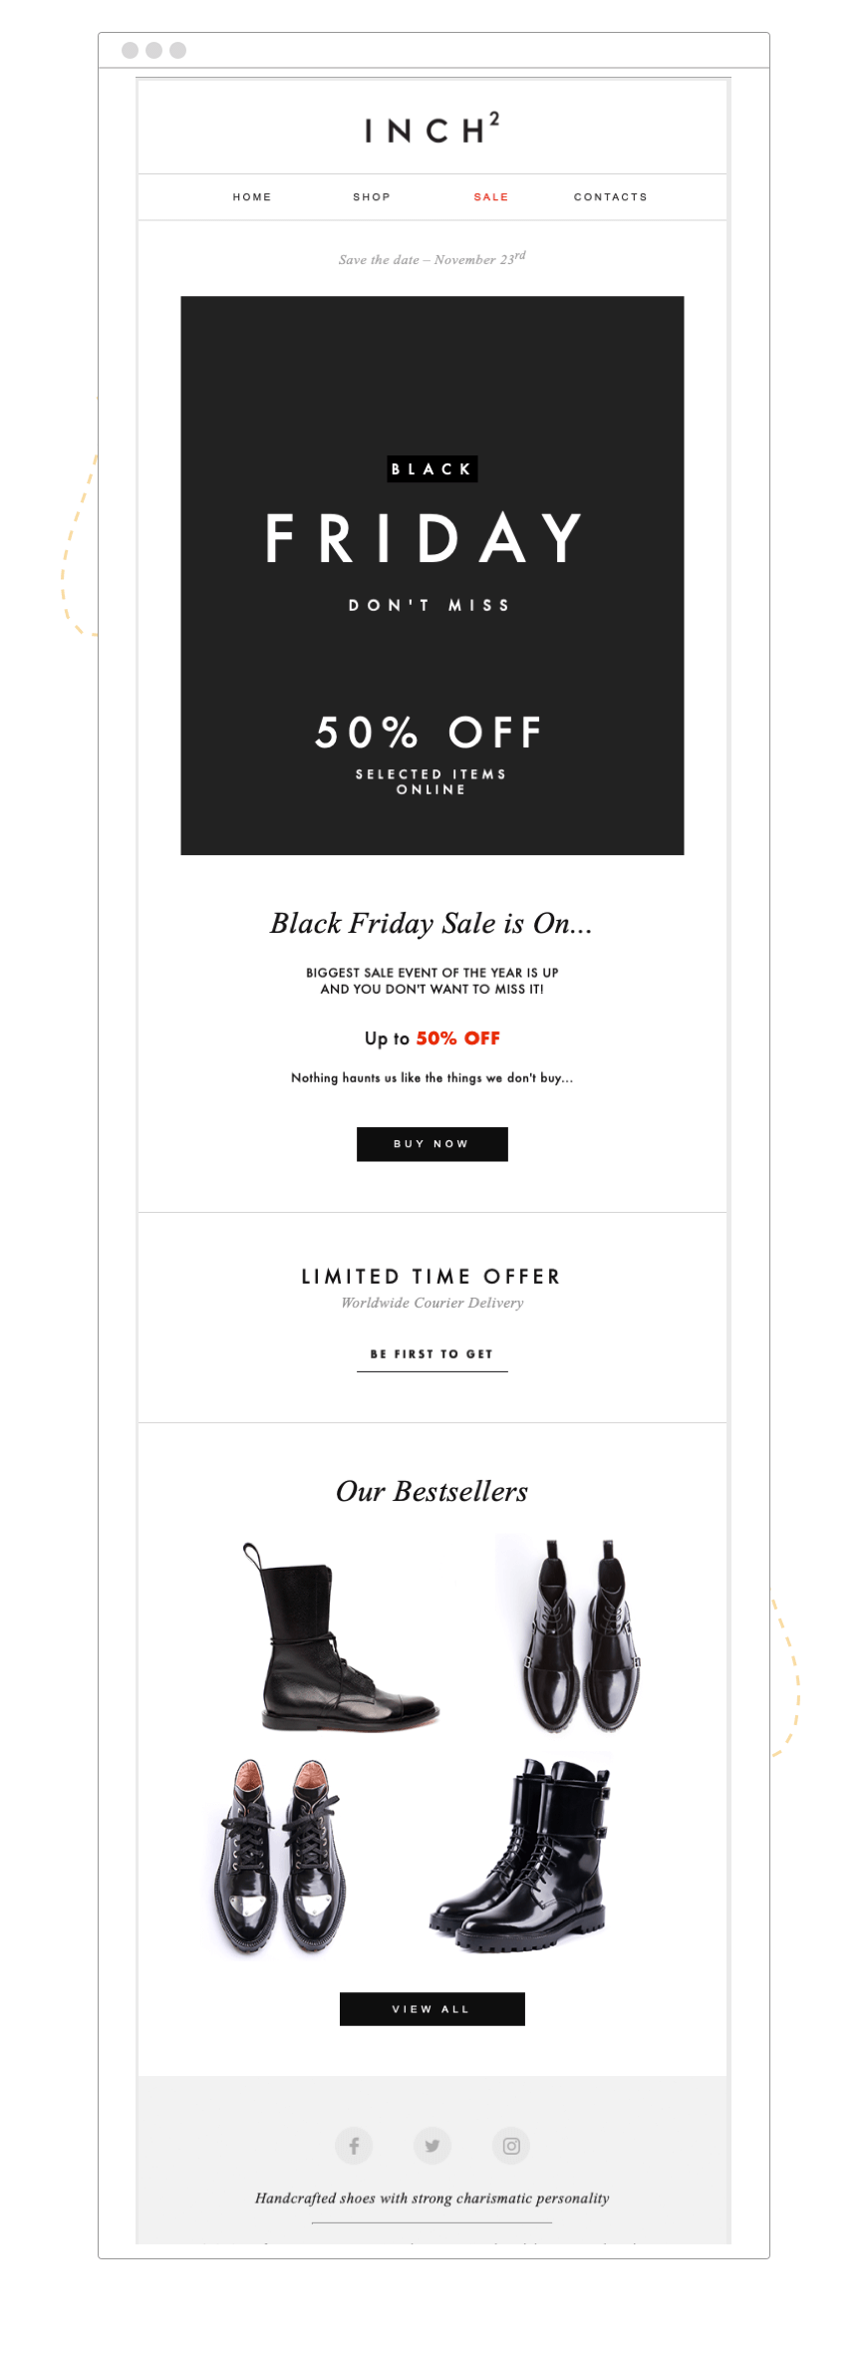Screen dimensions: 867x2353
Task: Click the first gray window control dot
Action: [130, 50]
